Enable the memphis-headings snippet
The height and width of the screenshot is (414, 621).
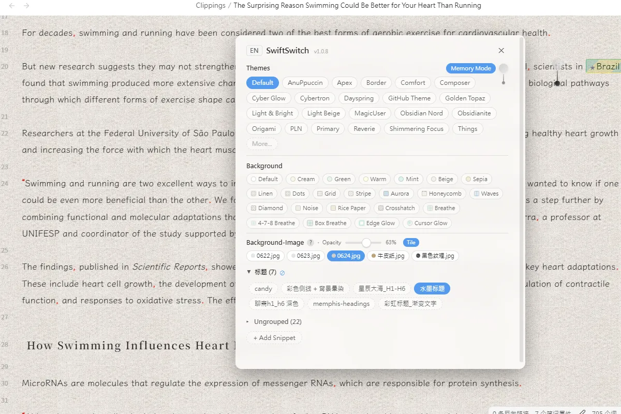[341, 304]
